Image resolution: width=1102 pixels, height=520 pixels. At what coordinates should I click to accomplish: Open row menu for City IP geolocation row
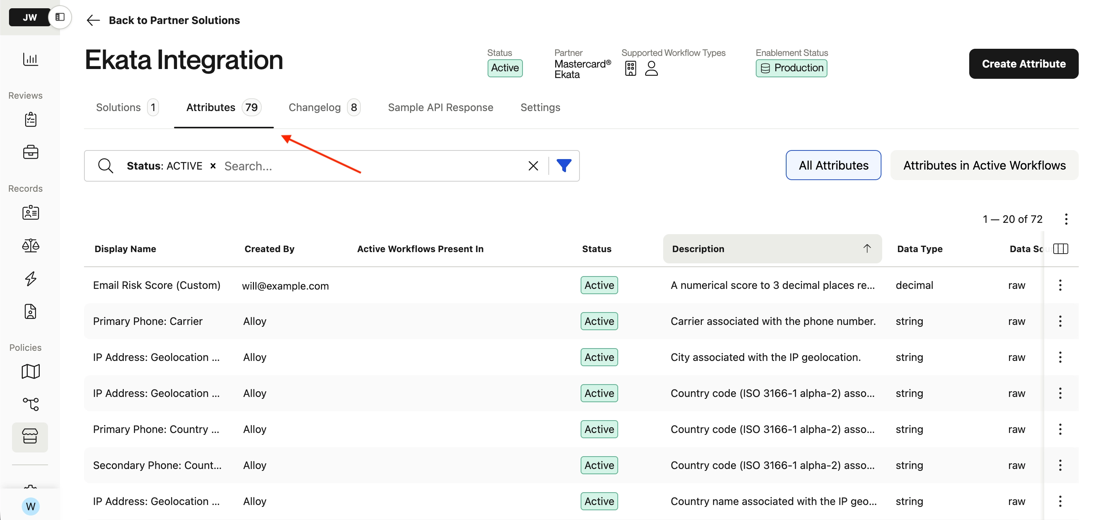(x=1060, y=357)
